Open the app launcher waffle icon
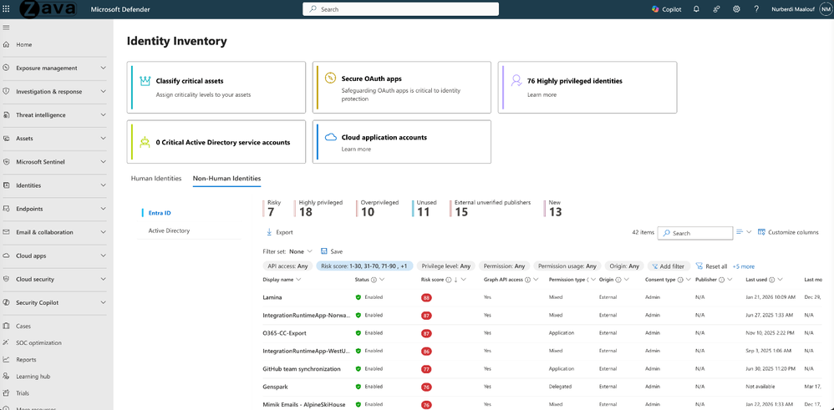This screenshot has height=410, width=834. [7, 9]
